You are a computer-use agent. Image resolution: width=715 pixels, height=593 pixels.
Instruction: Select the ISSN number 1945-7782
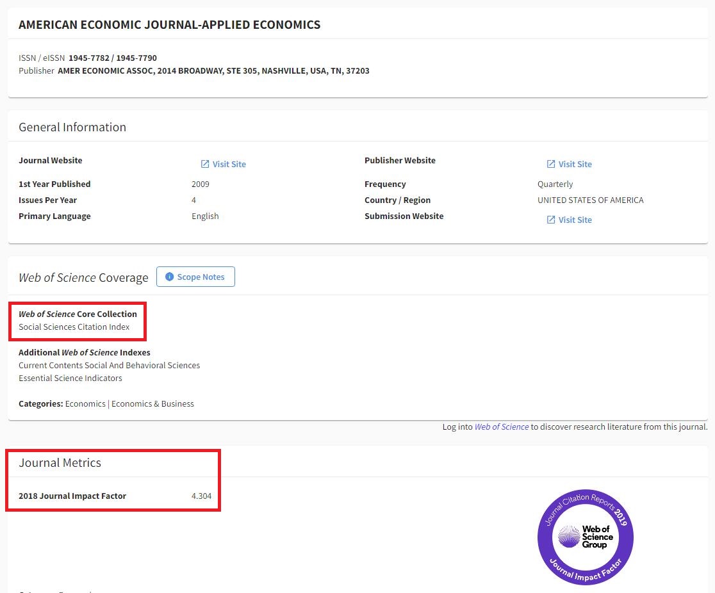[x=88, y=58]
